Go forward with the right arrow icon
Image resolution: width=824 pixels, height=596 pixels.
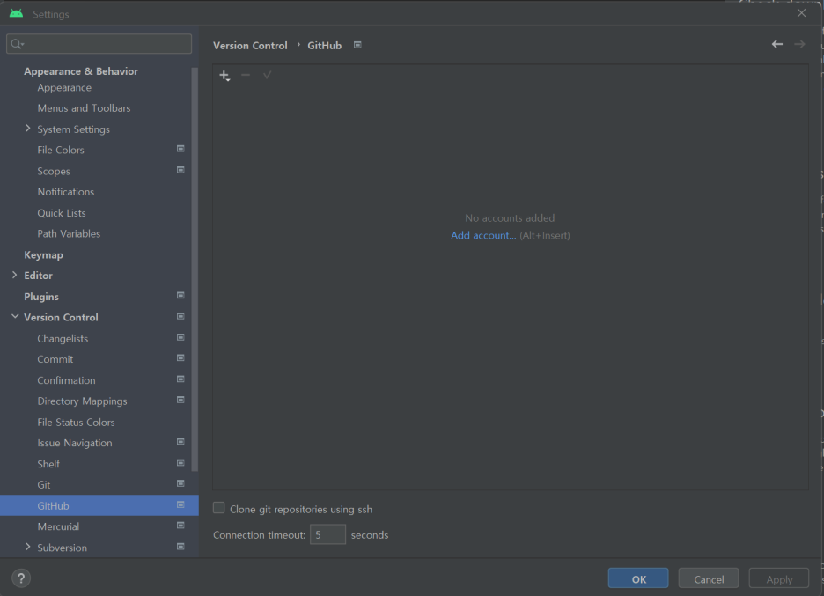tap(799, 45)
